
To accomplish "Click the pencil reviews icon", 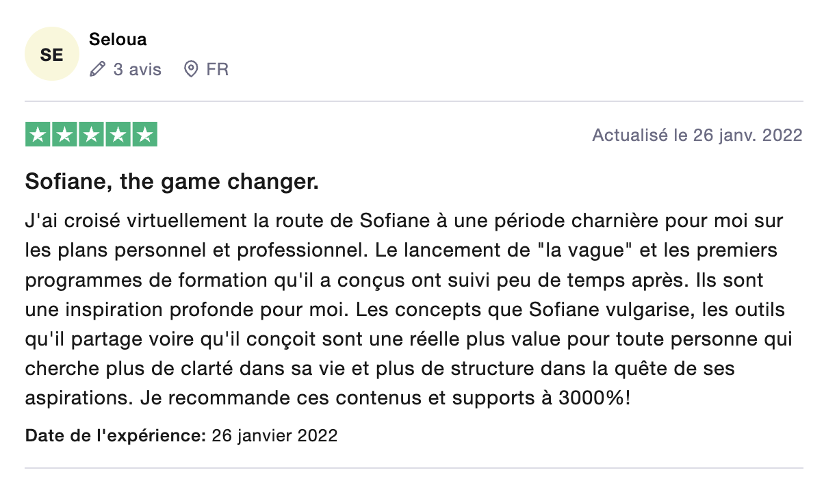I will click(x=98, y=69).
